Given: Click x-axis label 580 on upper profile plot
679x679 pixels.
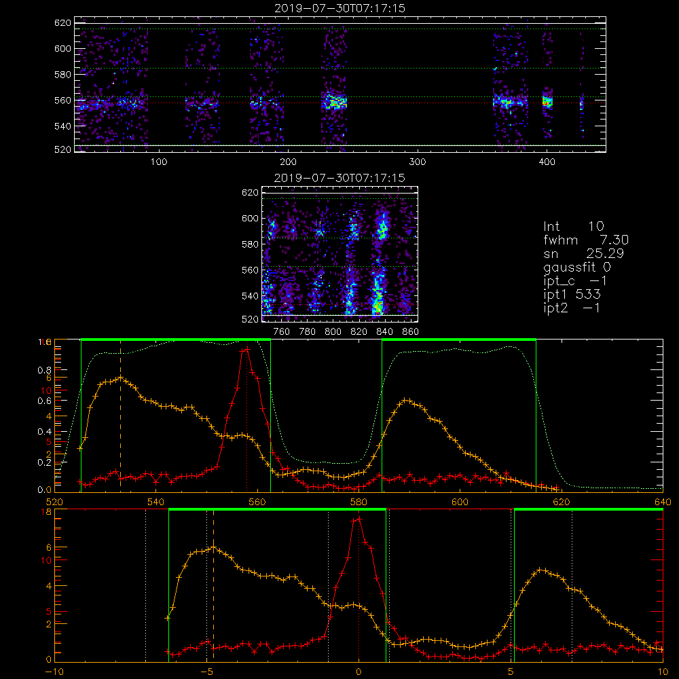Looking at the screenshot, I should point(359,502).
